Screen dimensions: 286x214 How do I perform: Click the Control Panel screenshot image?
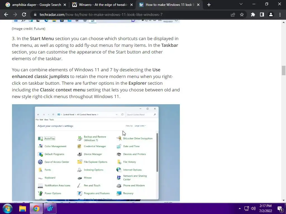tap(96, 153)
